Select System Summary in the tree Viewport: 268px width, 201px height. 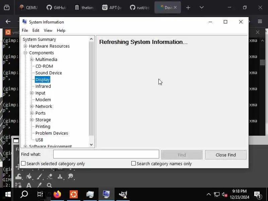click(x=39, y=39)
